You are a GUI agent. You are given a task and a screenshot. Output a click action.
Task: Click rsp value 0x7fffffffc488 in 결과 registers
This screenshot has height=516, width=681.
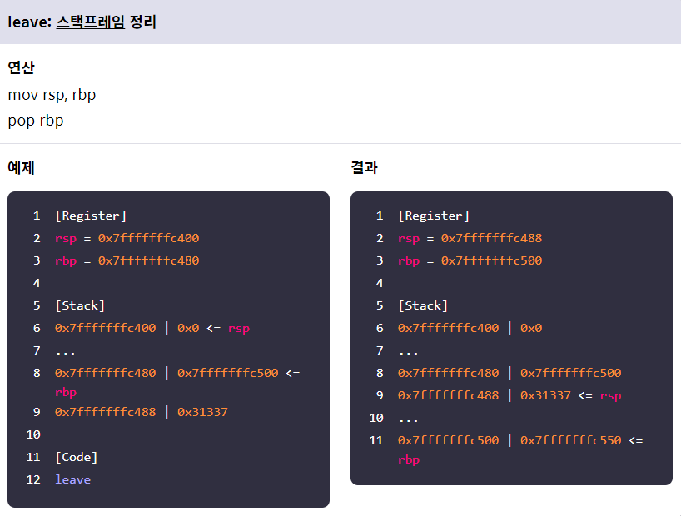tap(492, 238)
